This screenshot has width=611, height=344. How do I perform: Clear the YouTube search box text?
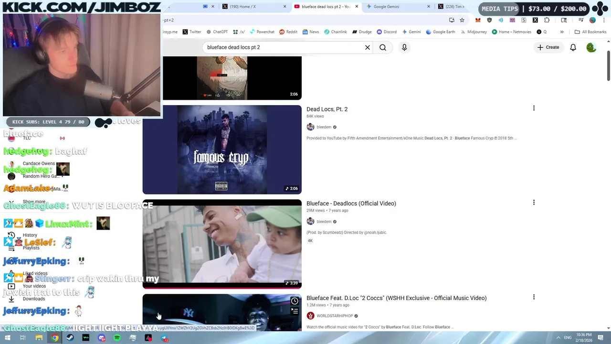(x=368, y=47)
